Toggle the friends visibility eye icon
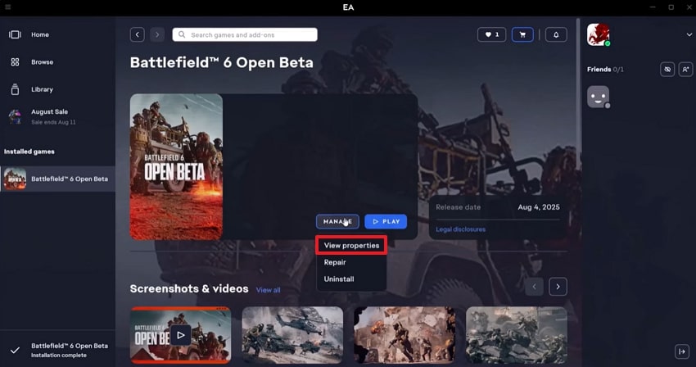Screen dimensions: 696x367 (x=667, y=70)
